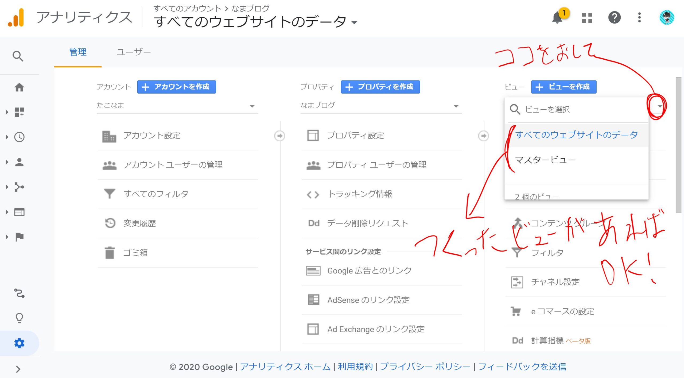
Task: Switch to the ユーザー tab
Action: [x=134, y=52]
